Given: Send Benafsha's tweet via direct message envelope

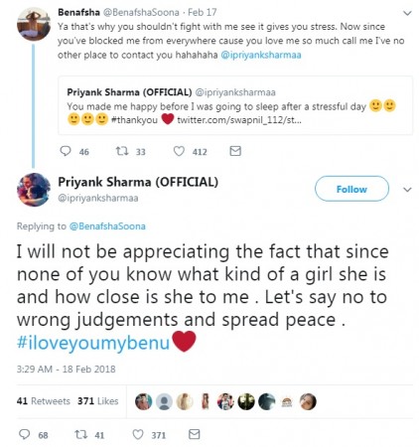Looking at the screenshot, I should (235, 151).
